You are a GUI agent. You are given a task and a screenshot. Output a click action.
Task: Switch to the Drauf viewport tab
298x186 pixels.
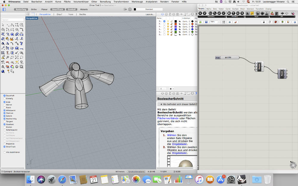pos(59,14)
